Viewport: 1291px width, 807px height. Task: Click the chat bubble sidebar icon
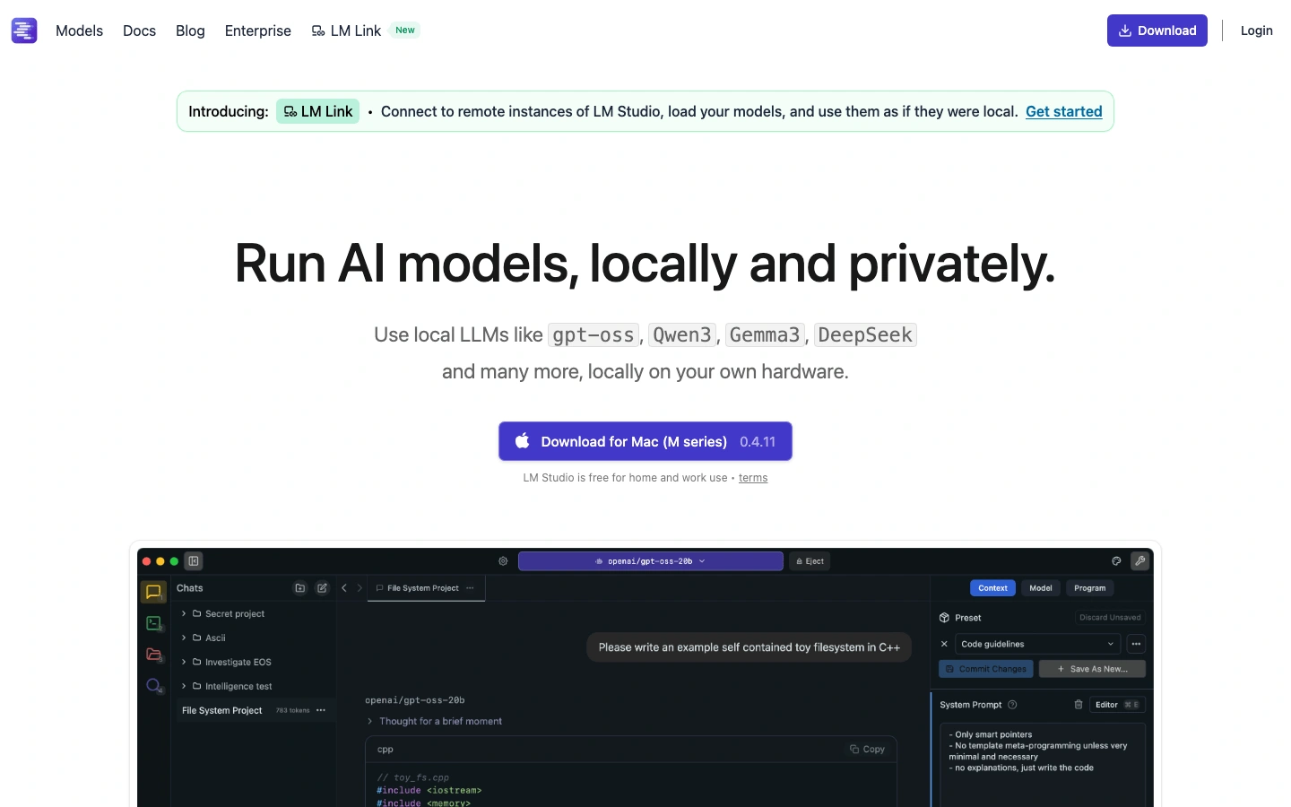coord(153,592)
